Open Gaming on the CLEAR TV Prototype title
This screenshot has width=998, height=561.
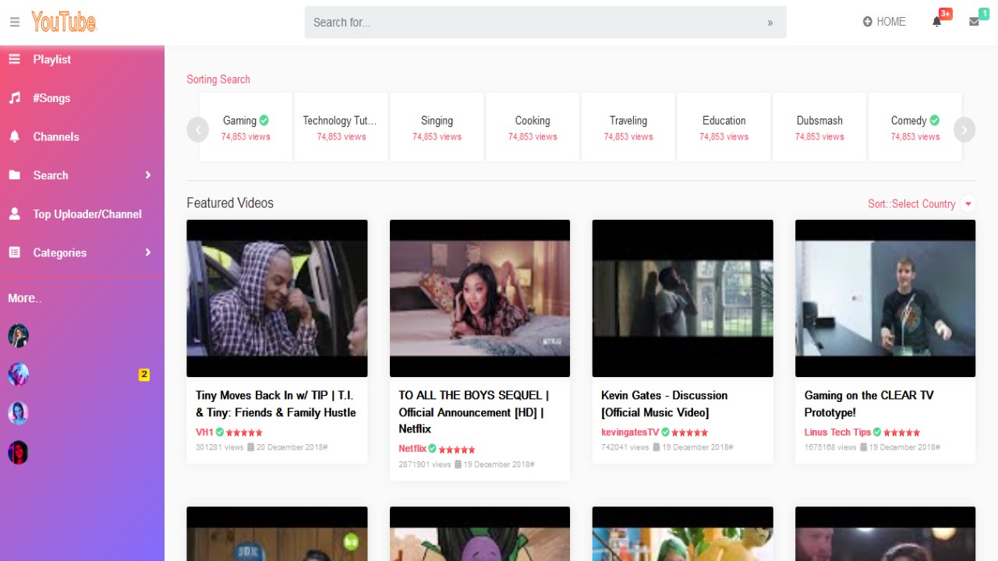click(x=869, y=404)
